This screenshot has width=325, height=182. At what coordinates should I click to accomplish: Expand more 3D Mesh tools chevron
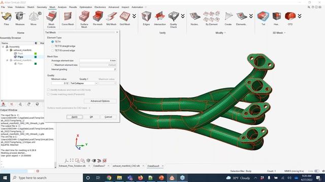click(x=300, y=16)
